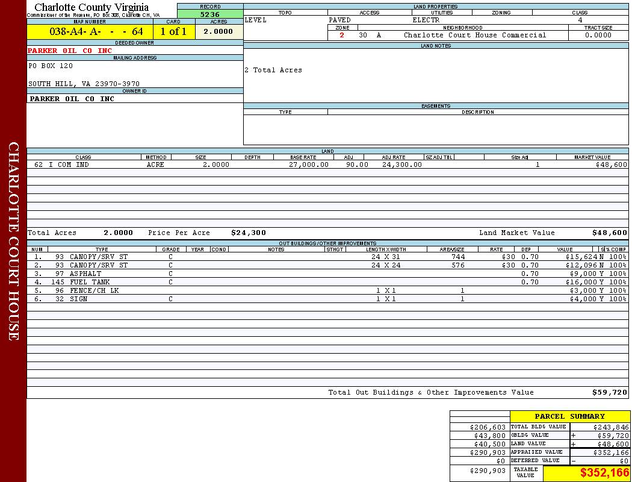This screenshot has height=482, width=632.
Task: Click the PAVED access value
Action: click(340, 20)
